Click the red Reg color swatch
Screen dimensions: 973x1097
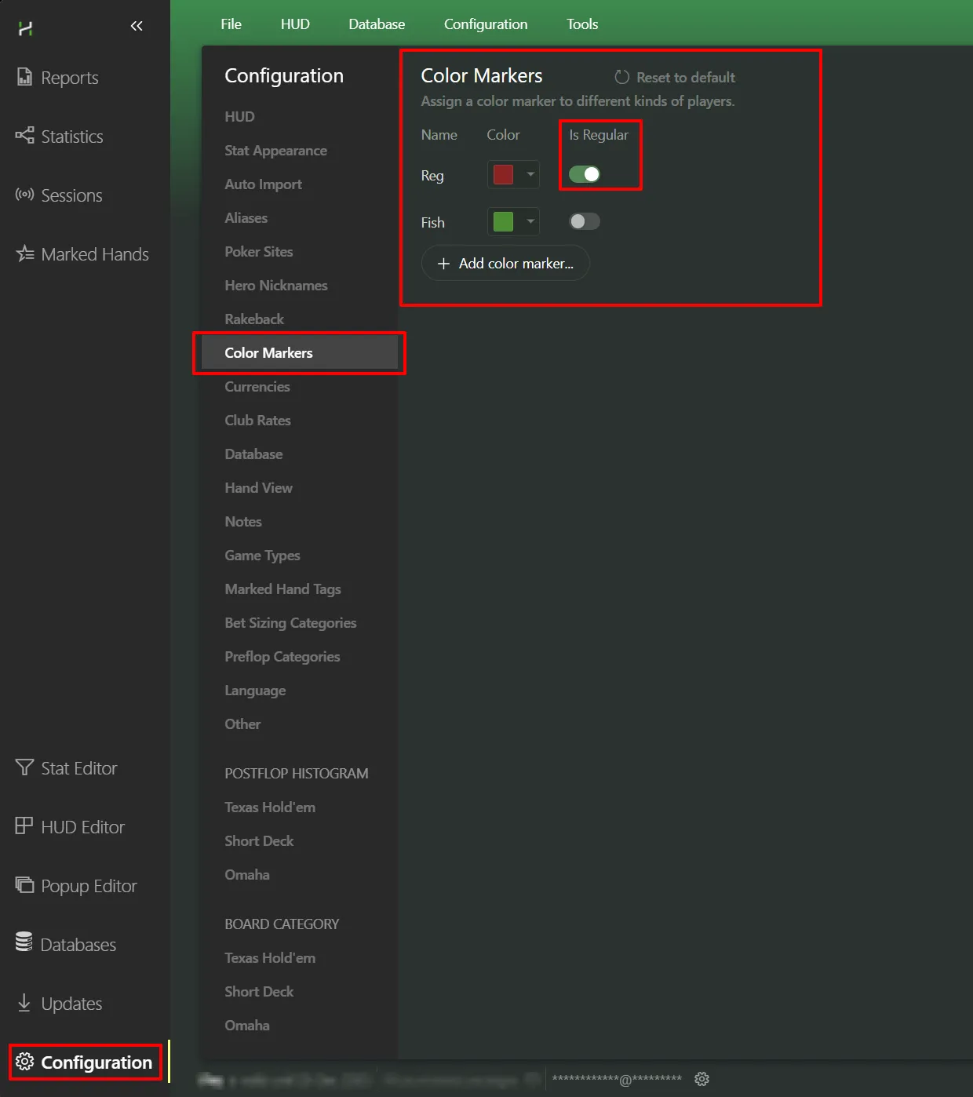click(503, 174)
